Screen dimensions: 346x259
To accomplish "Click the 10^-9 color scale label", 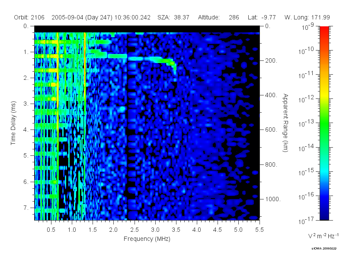I will pos(308,27).
